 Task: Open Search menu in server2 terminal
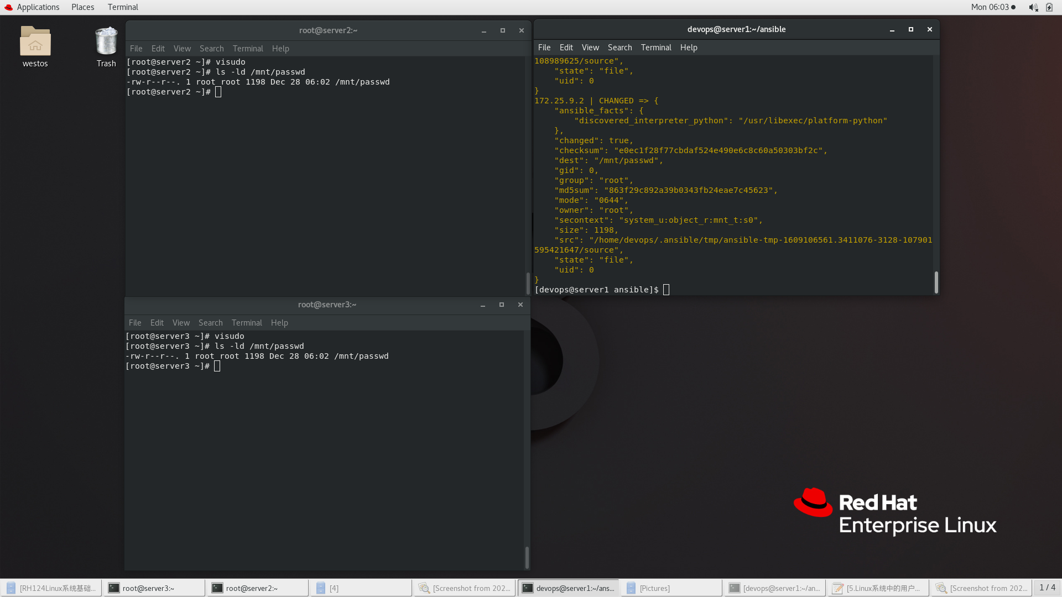[x=211, y=49]
